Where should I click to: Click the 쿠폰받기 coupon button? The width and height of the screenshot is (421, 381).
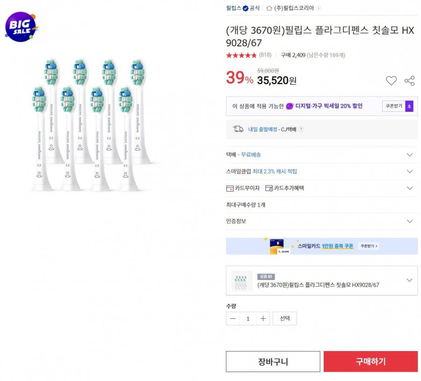pos(393,106)
